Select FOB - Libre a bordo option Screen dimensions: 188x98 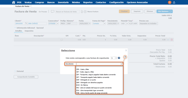tap(92, 93)
